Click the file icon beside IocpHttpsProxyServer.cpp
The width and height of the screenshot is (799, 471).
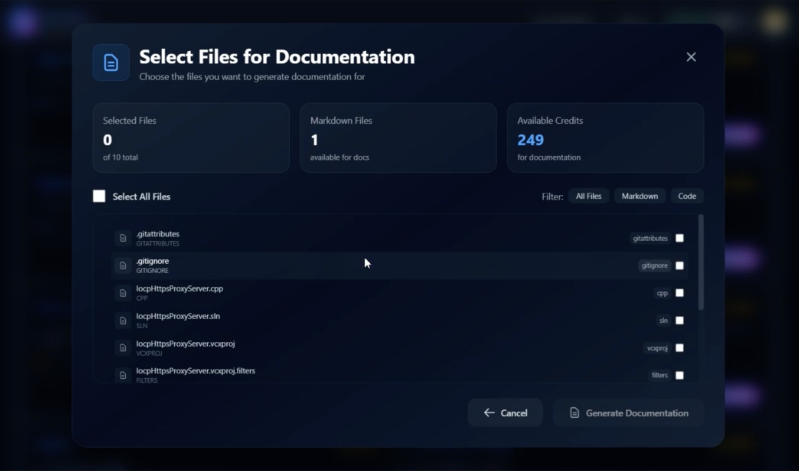123,293
